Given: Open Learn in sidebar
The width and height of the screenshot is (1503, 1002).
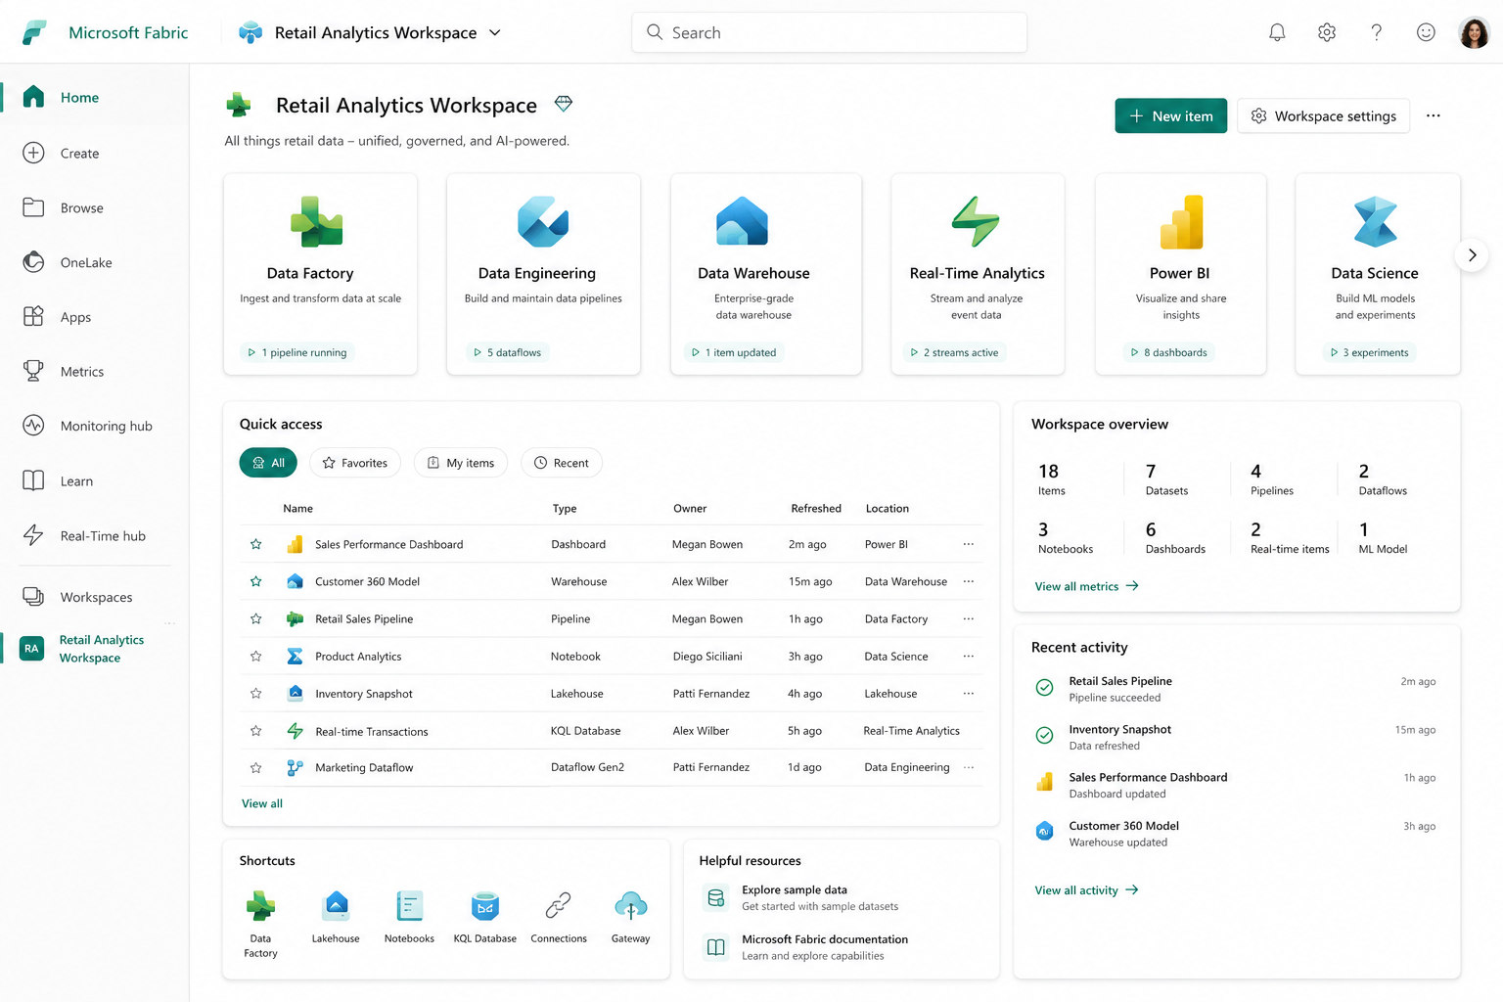Looking at the screenshot, I should [x=94, y=480].
